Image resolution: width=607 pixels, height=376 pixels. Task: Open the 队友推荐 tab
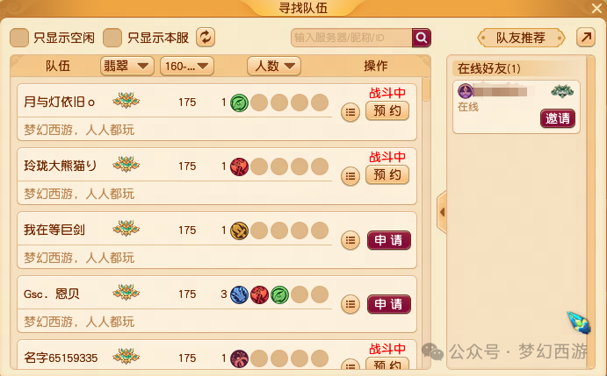(x=521, y=38)
